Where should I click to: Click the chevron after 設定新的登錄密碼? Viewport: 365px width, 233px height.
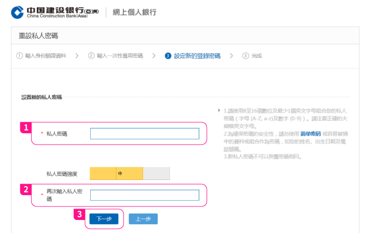(231, 56)
